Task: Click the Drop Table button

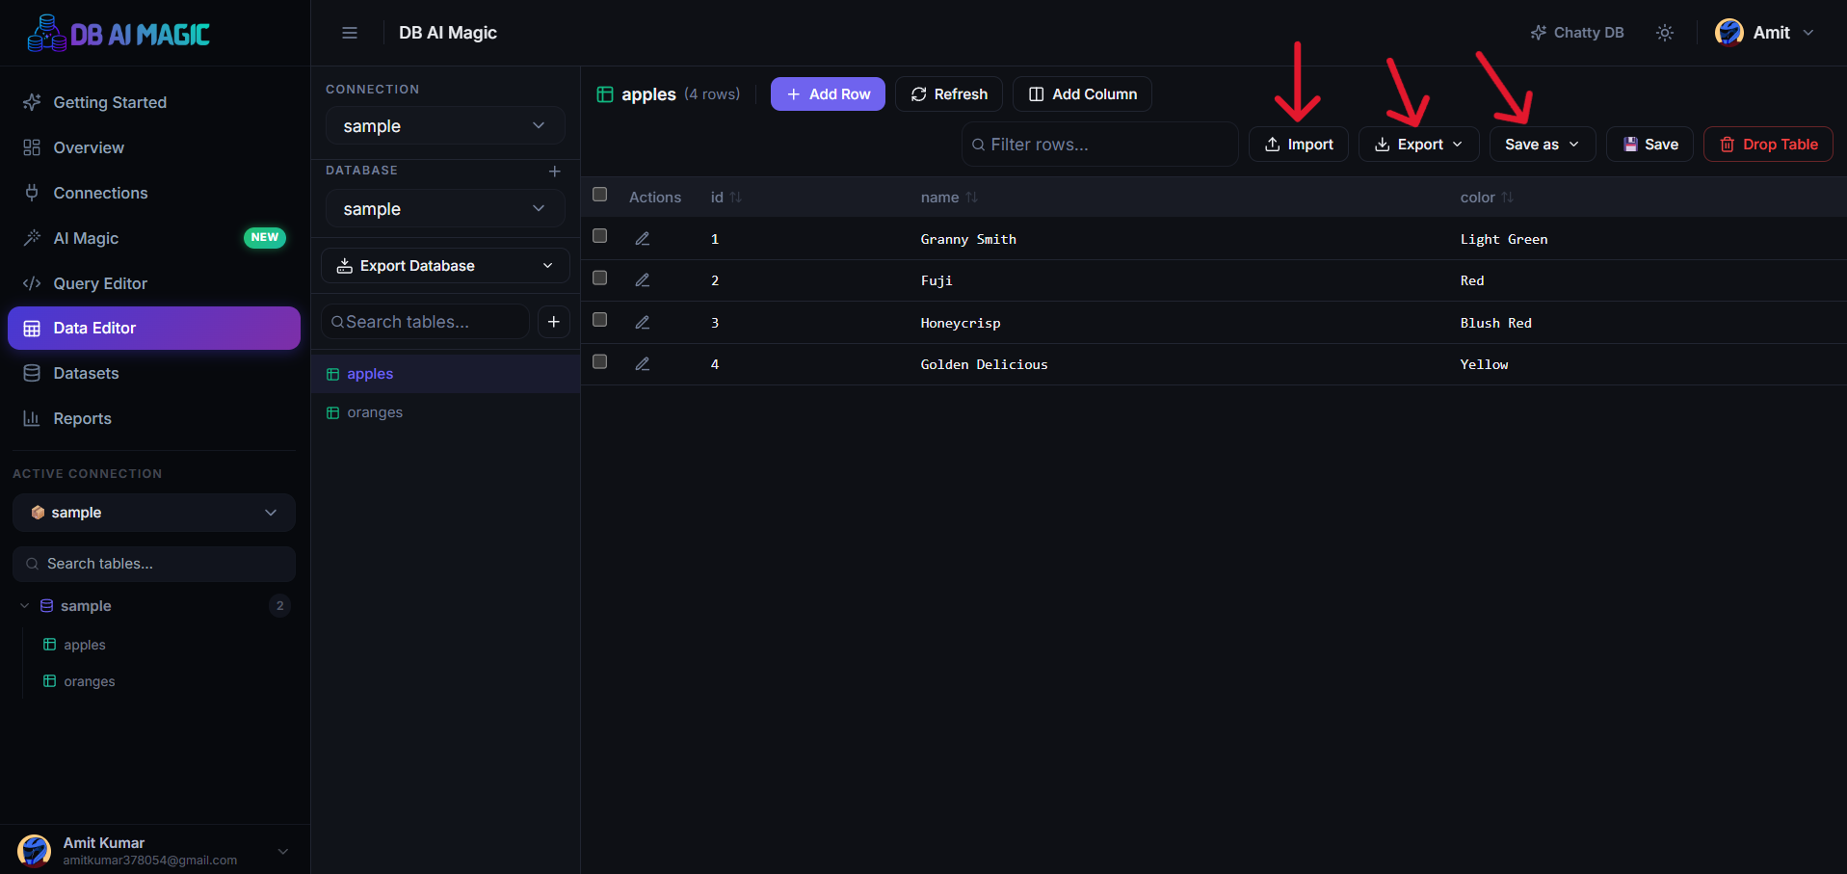Action: [1768, 145]
